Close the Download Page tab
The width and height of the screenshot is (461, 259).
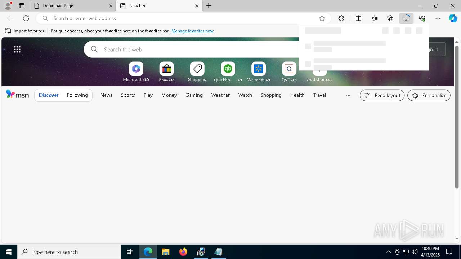point(111,6)
